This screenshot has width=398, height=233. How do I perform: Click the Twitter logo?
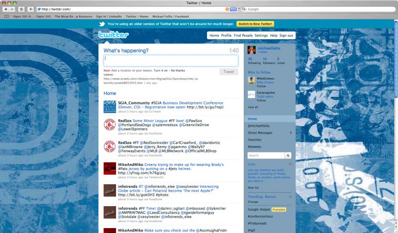113,35
